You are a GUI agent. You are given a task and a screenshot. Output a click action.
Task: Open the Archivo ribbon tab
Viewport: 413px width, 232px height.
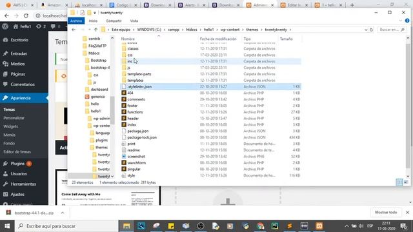pos(76,21)
